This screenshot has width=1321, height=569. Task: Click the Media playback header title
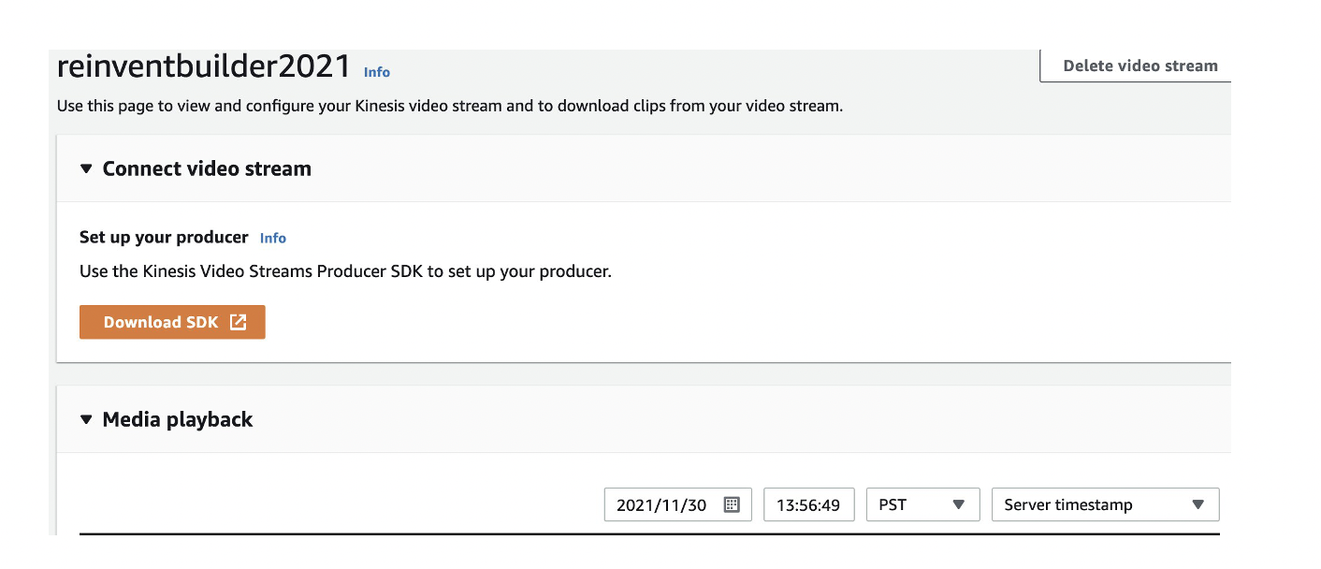[x=178, y=420]
